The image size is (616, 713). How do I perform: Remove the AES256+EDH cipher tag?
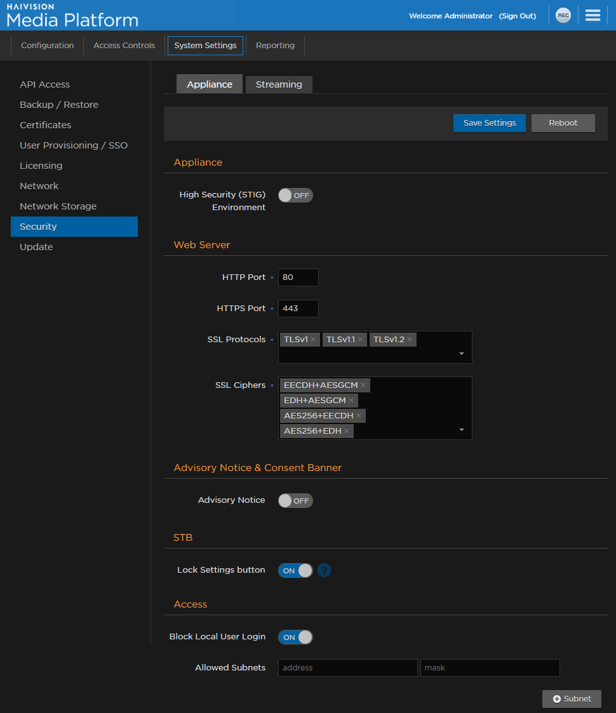[x=347, y=430]
